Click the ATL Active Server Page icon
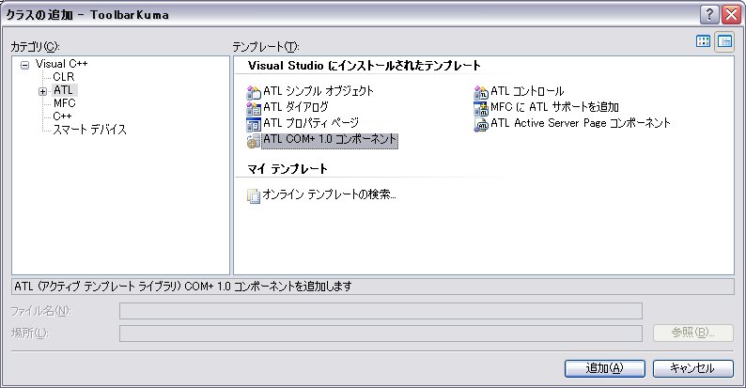This screenshot has width=746, height=388. 481,124
